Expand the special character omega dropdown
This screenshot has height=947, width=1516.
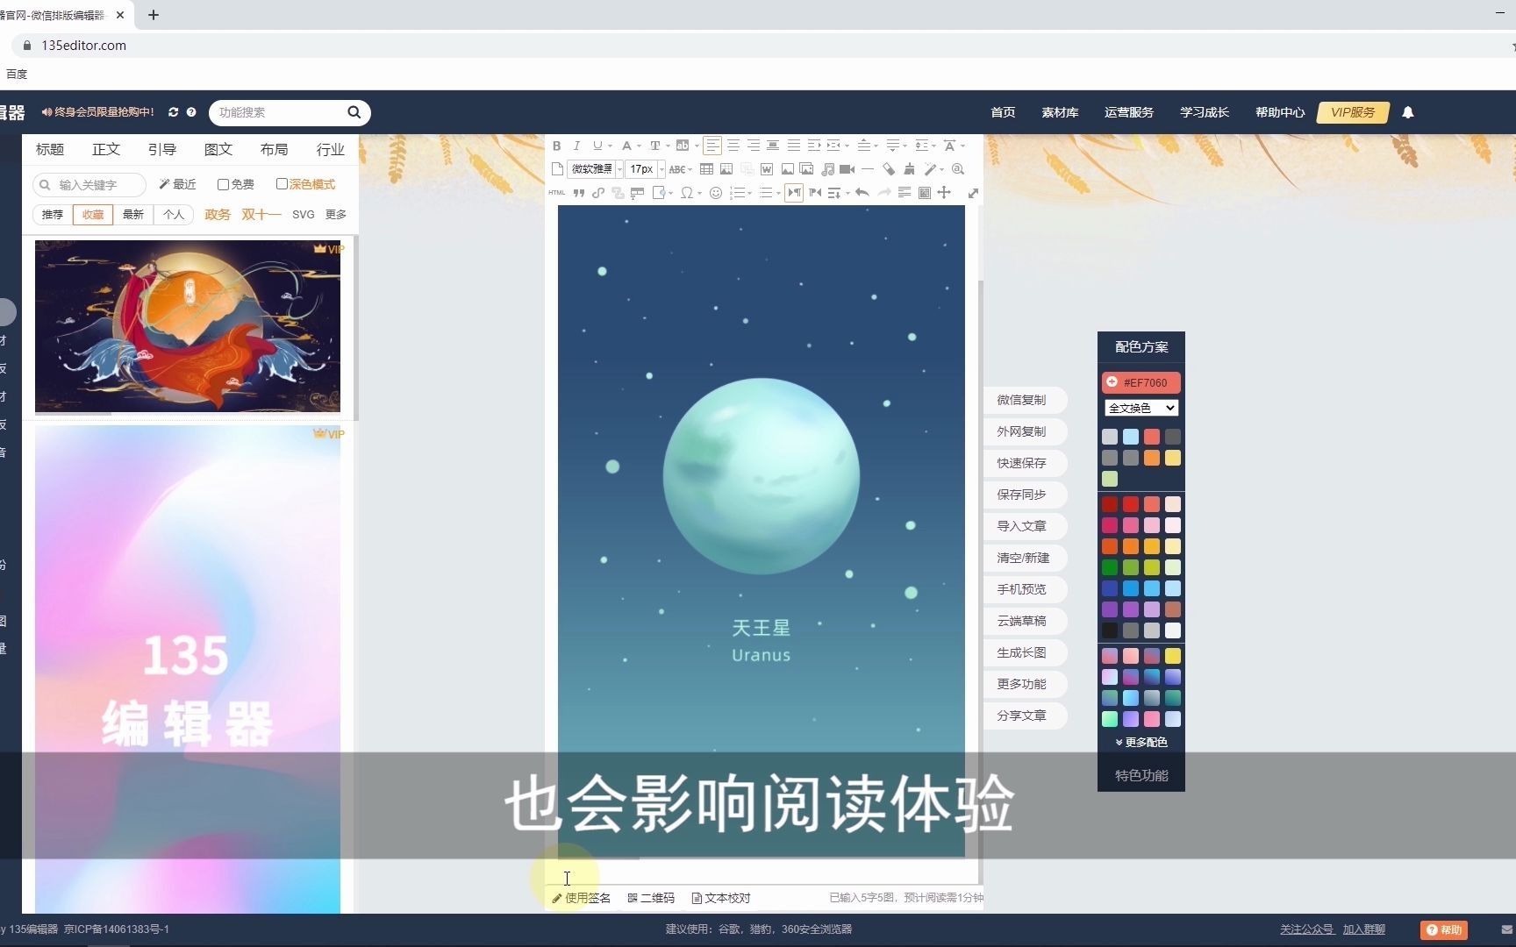click(698, 193)
